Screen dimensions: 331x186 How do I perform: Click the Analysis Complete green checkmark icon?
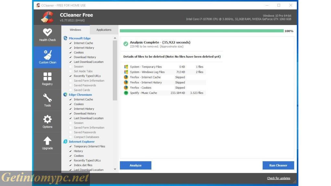(x=126, y=44)
